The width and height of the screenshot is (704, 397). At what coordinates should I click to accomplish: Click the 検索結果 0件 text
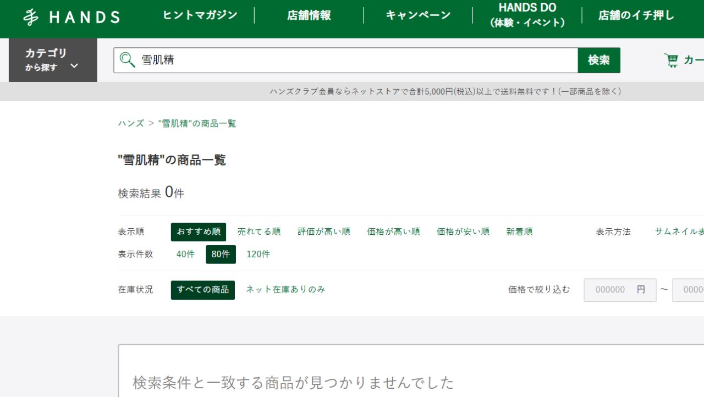pyautogui.click(x=151, y=192)
